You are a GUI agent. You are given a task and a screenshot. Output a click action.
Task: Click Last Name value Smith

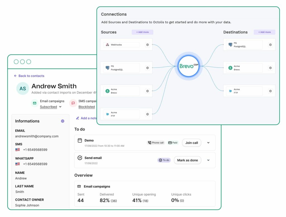point(20,192)
